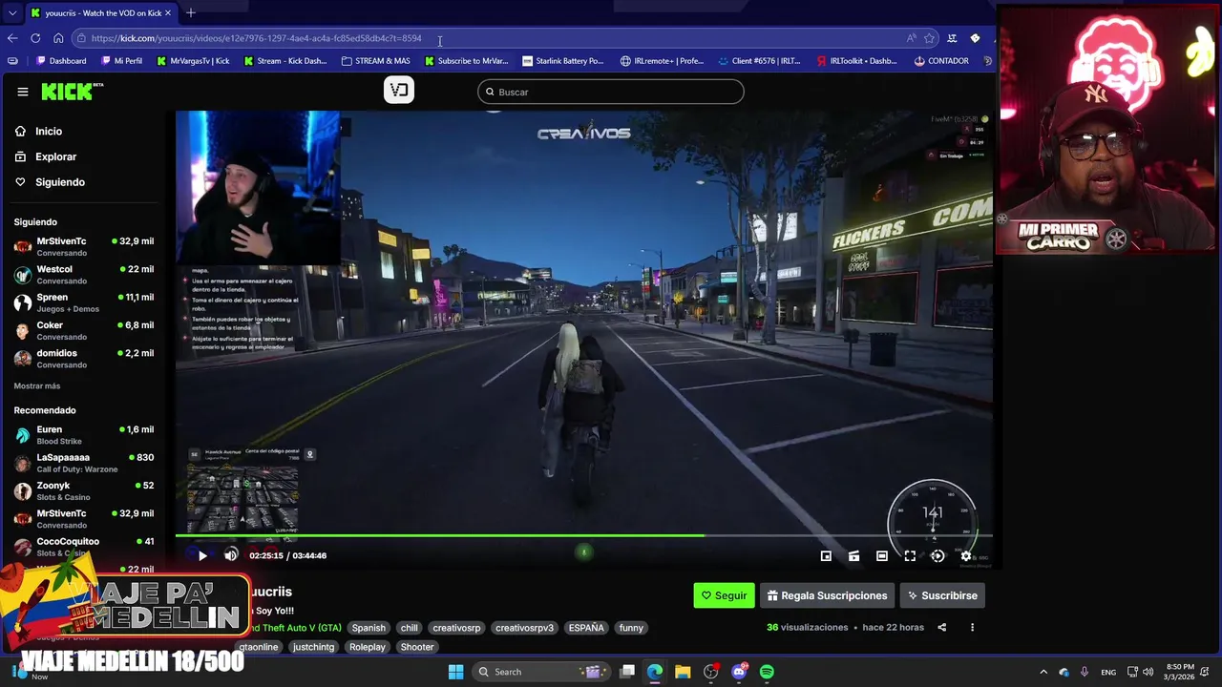Viewport: 1222px width, 687px height.
Task: Show hidden system tray icons
Action: pyautogui.click(x=1043, y=672)
